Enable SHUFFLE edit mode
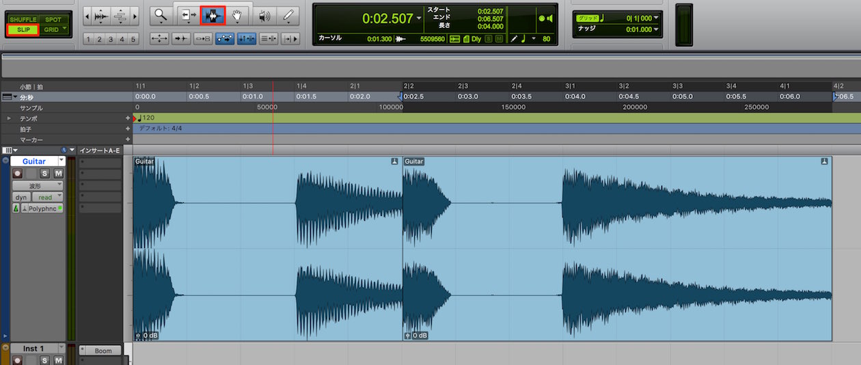The width and height of the screenshot is (861, 365). 23,20
